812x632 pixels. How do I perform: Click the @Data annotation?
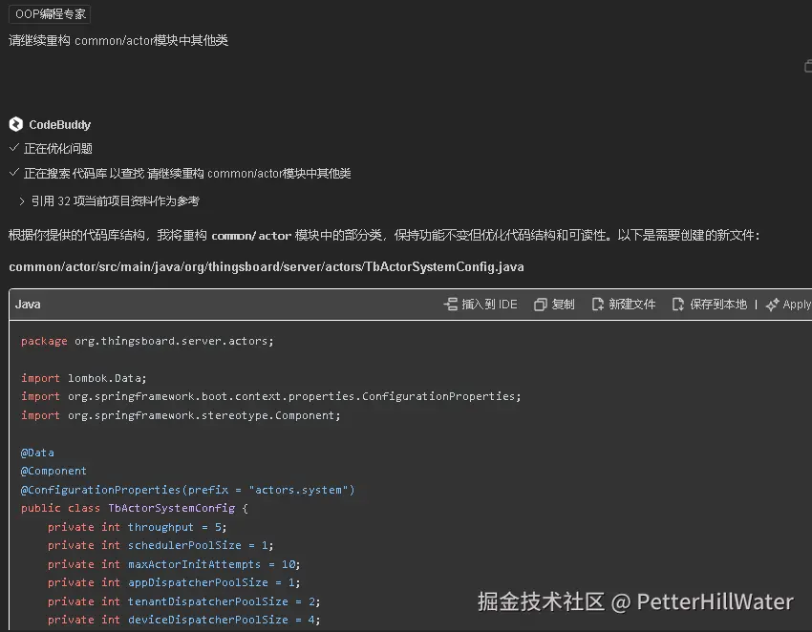(37, 453)
